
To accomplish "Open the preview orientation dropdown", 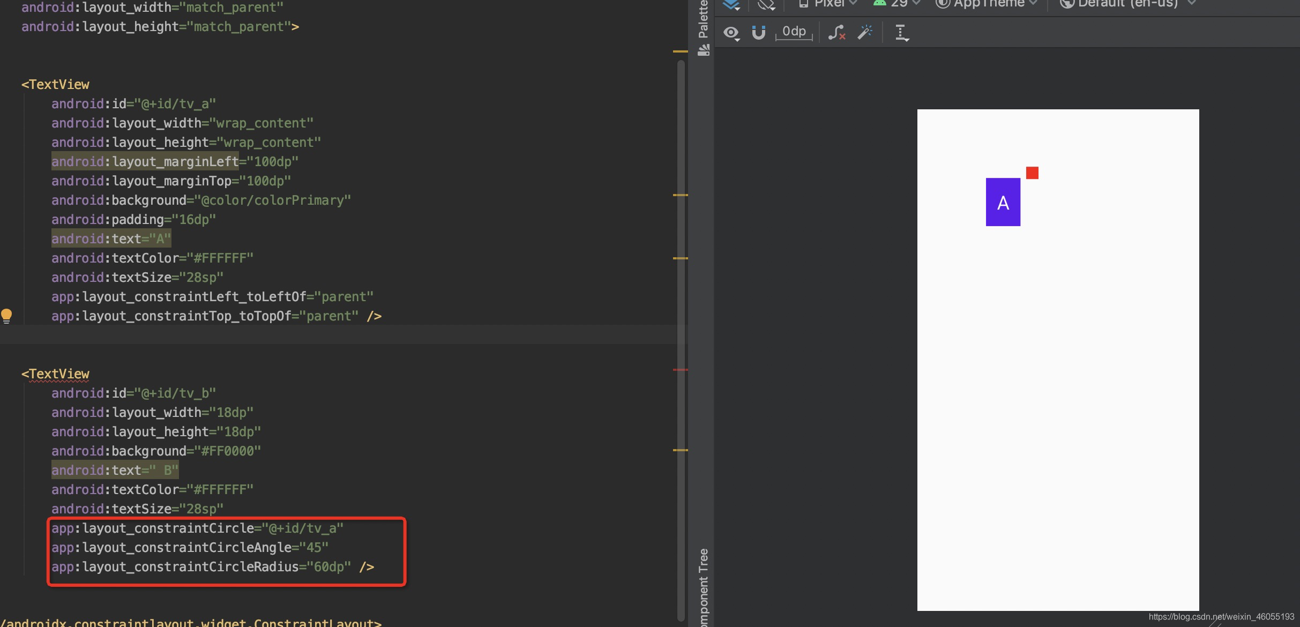I will click(766, 4).
